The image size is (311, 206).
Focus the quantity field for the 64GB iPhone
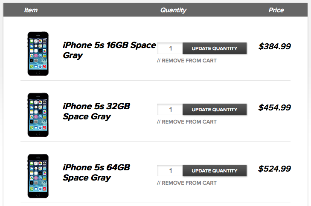[x=170, y=171]
